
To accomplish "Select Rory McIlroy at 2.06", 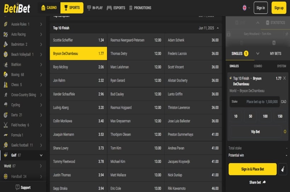I will coord(78,67).
